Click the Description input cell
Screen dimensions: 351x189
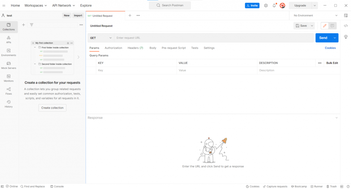click(299, 71)
